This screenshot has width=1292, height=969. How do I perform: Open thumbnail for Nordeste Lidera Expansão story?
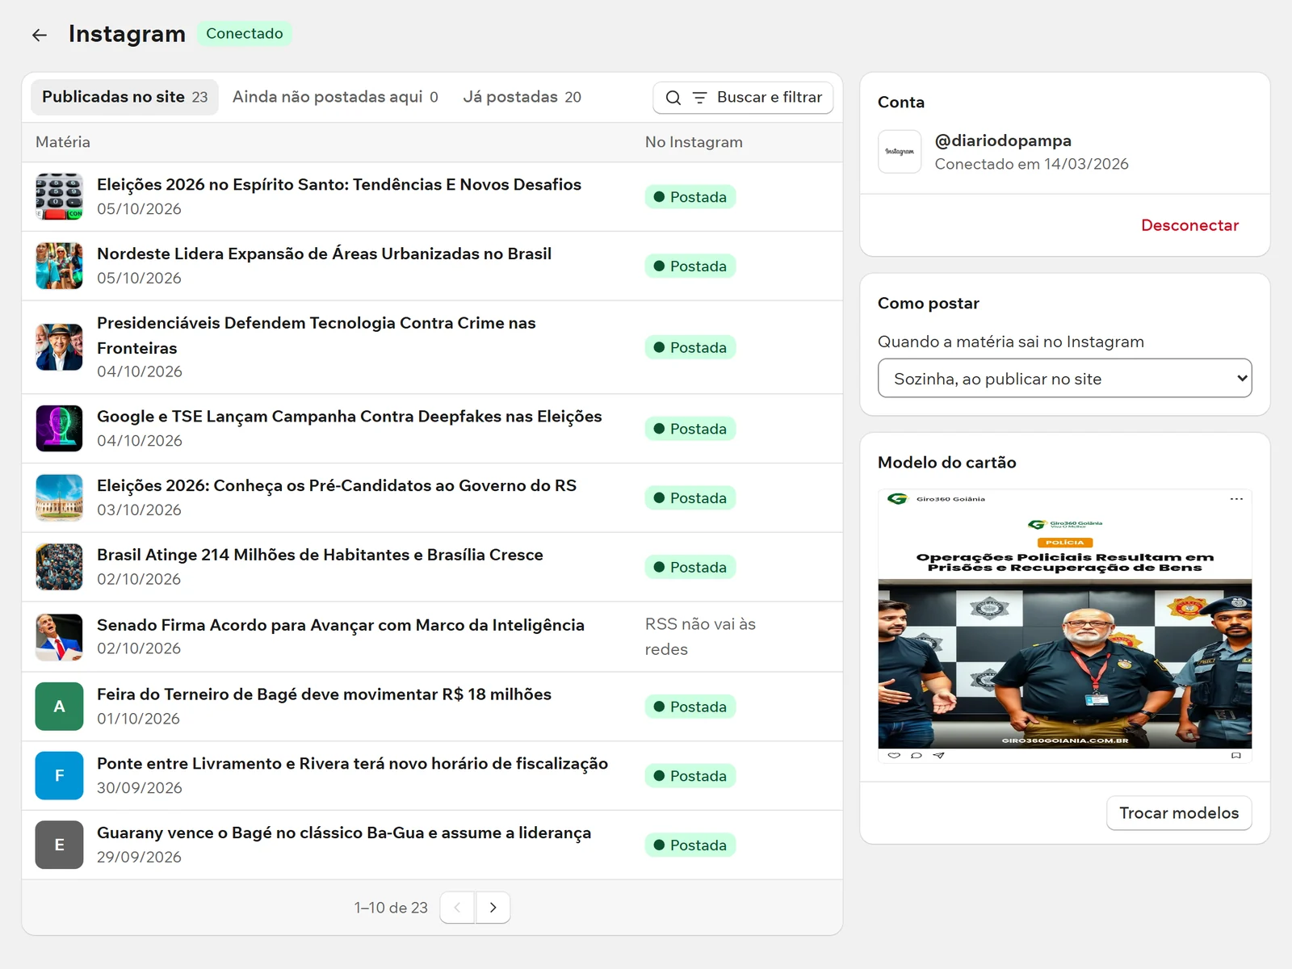coord(59,266)
